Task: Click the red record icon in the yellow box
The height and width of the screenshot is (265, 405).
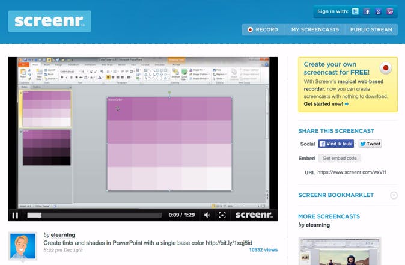Action: pos(386,68)
